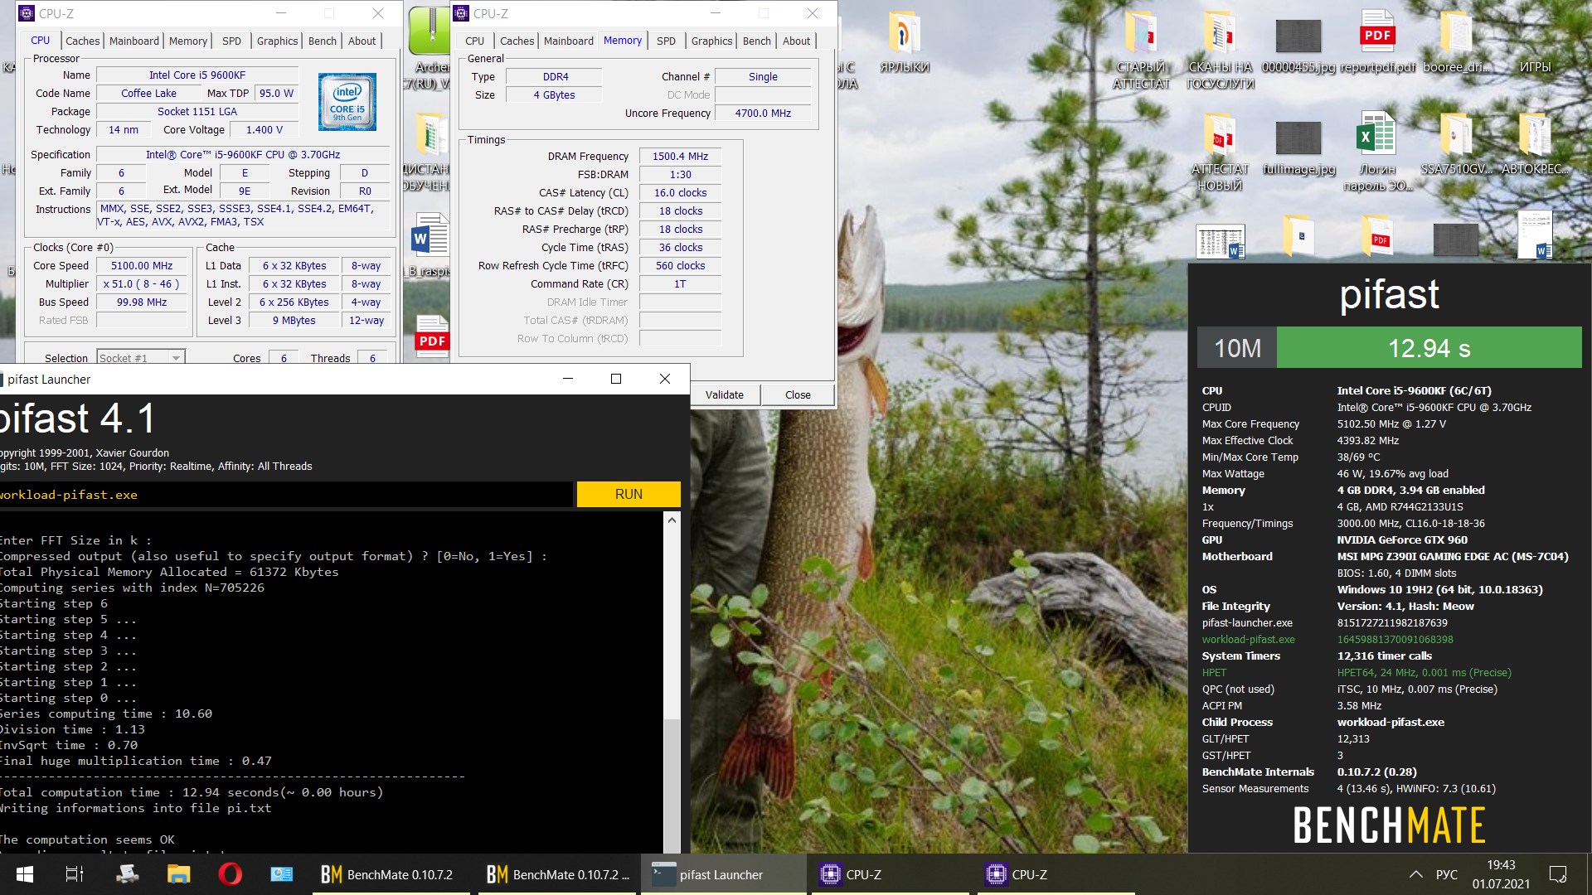Screen dimensions: 1592x895
Task: Launch Opera browser from taskbar
Action: click(x=231, y=874)
